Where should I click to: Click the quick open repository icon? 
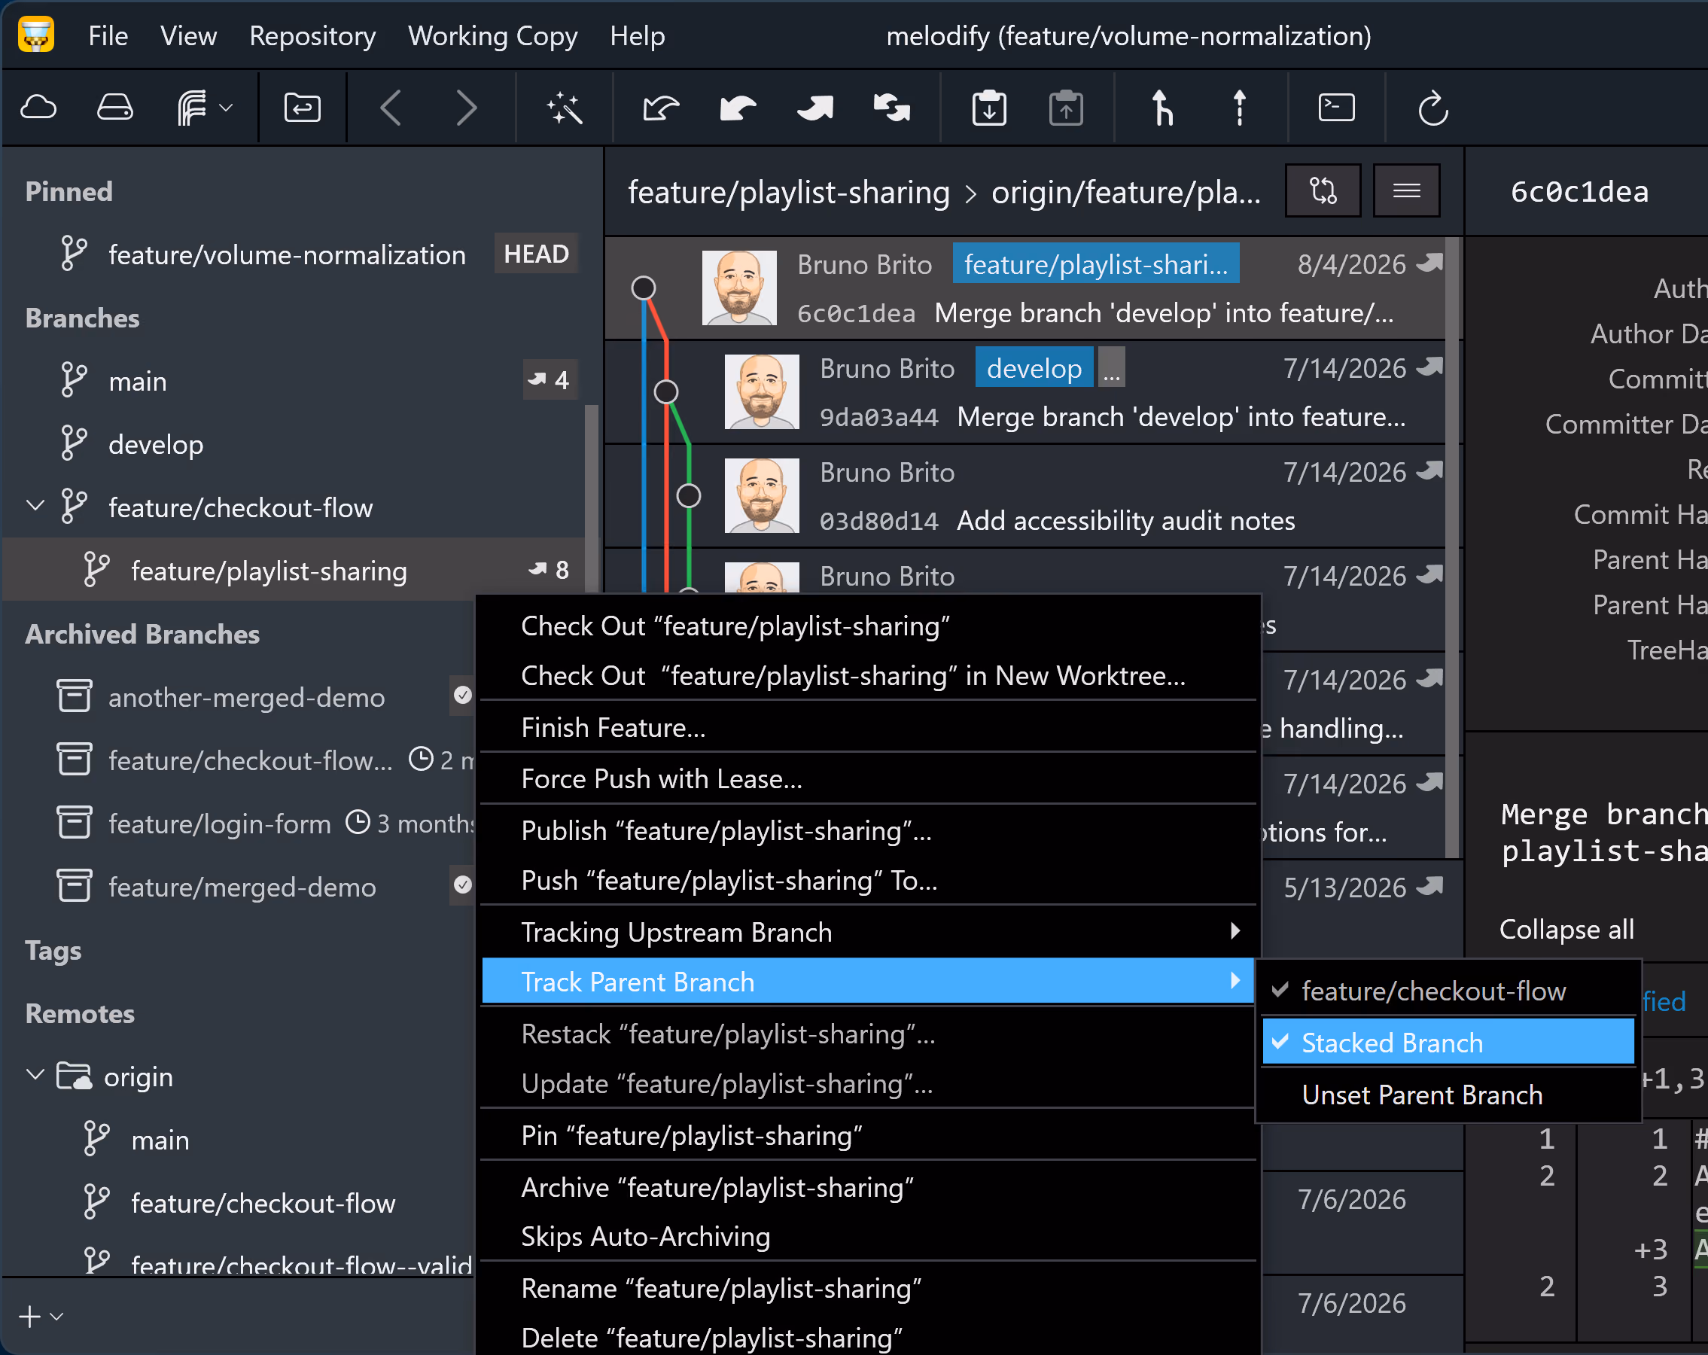pyautogui.click(x=302, y=107)
